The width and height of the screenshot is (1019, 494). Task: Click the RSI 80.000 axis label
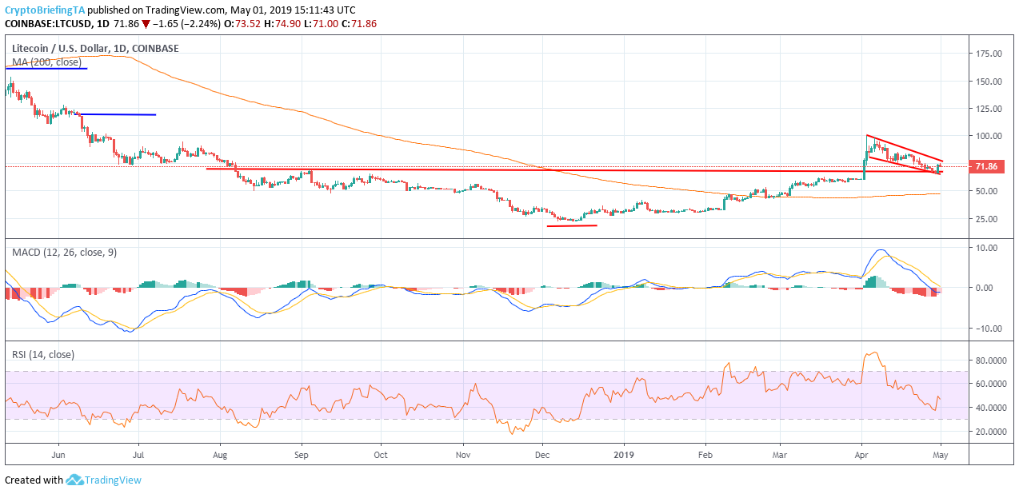click(x=991, y=361)
